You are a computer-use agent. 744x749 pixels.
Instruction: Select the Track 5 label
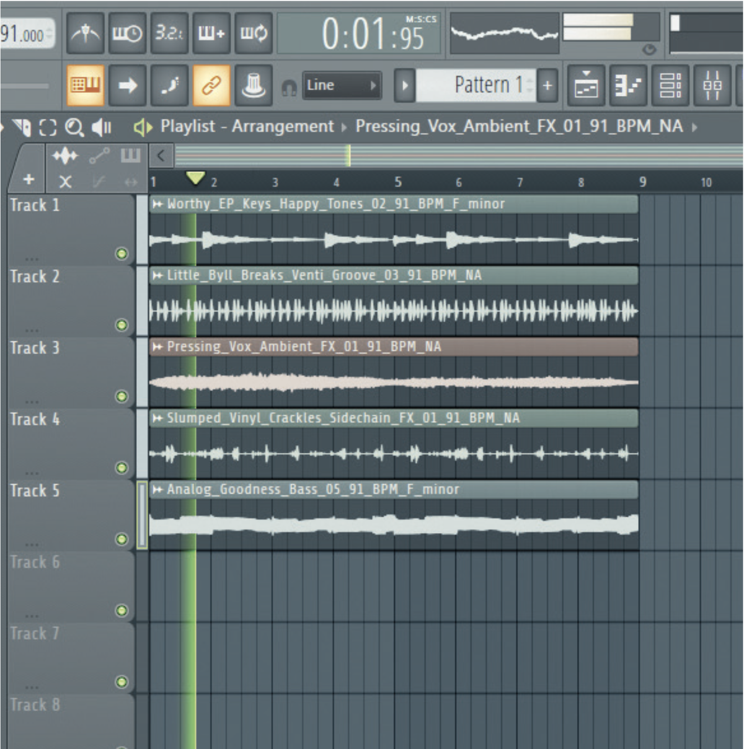(35, 490)
